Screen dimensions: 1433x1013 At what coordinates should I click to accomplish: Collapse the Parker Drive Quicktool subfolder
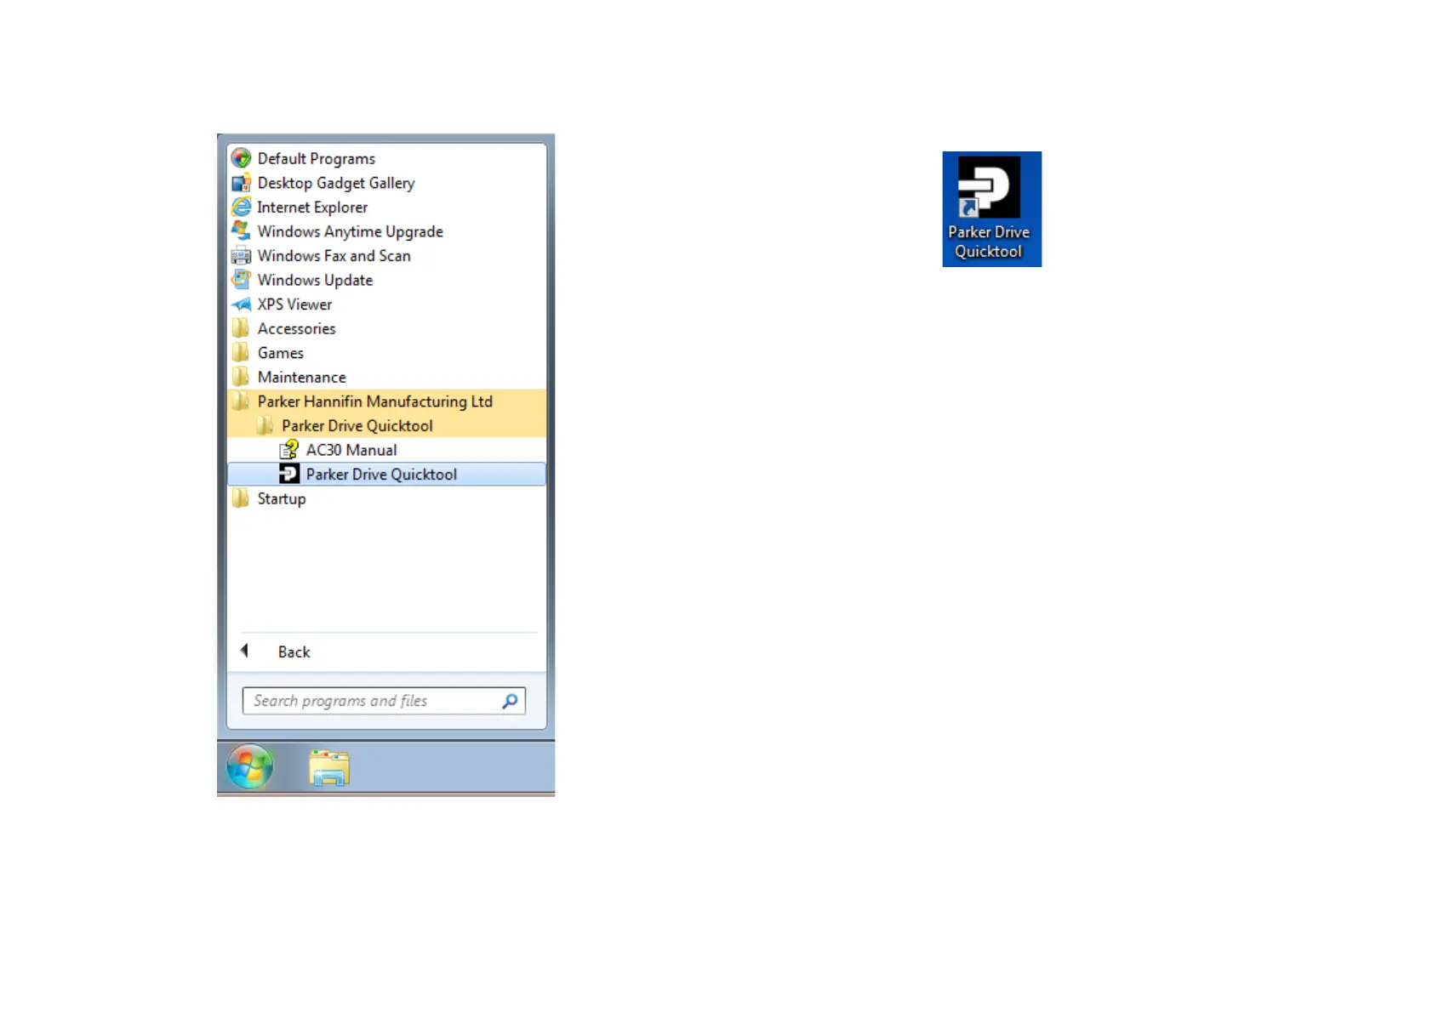click(x=386, y=425)
